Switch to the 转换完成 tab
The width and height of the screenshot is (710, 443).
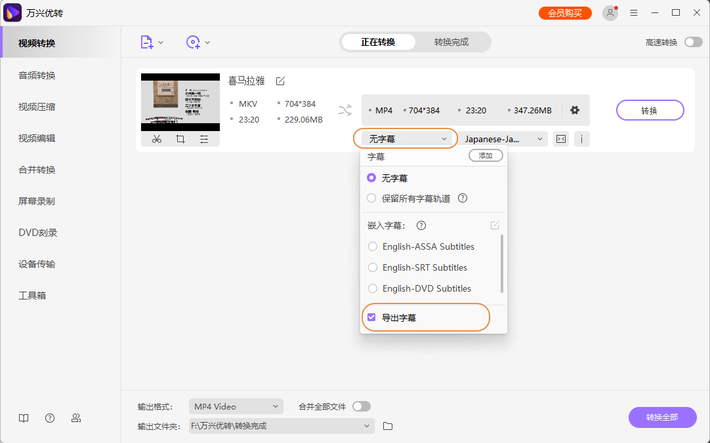tap(451, 42)
